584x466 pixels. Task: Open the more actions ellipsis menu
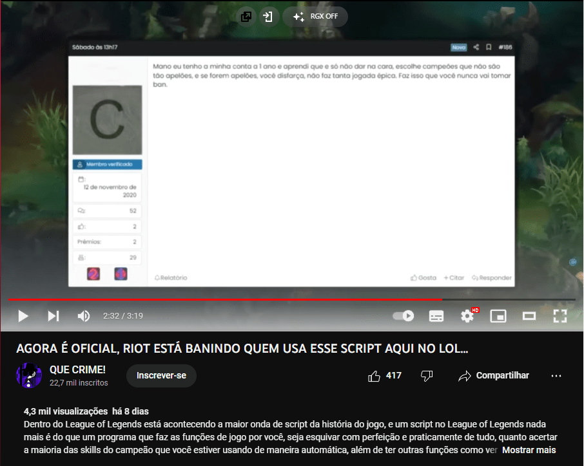pyautogui.click(x=556, y=376)
